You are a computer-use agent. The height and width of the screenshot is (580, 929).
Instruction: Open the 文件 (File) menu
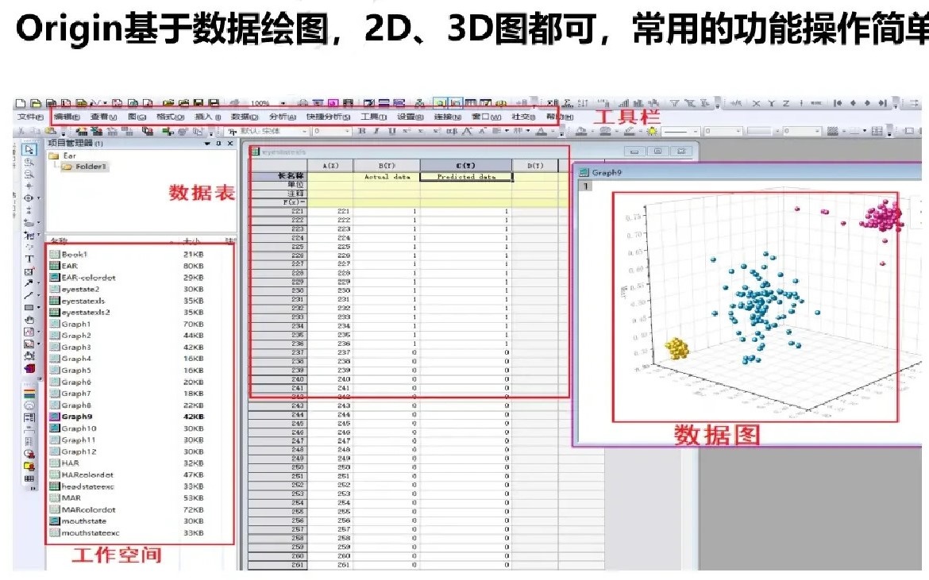click(29, 117)
